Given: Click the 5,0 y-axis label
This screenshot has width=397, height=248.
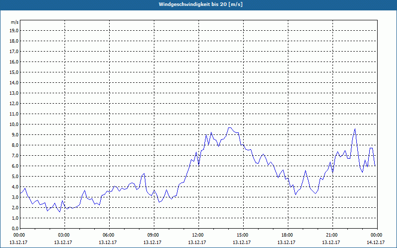Looking at the screenshot, I should click(x=15, y=177).
